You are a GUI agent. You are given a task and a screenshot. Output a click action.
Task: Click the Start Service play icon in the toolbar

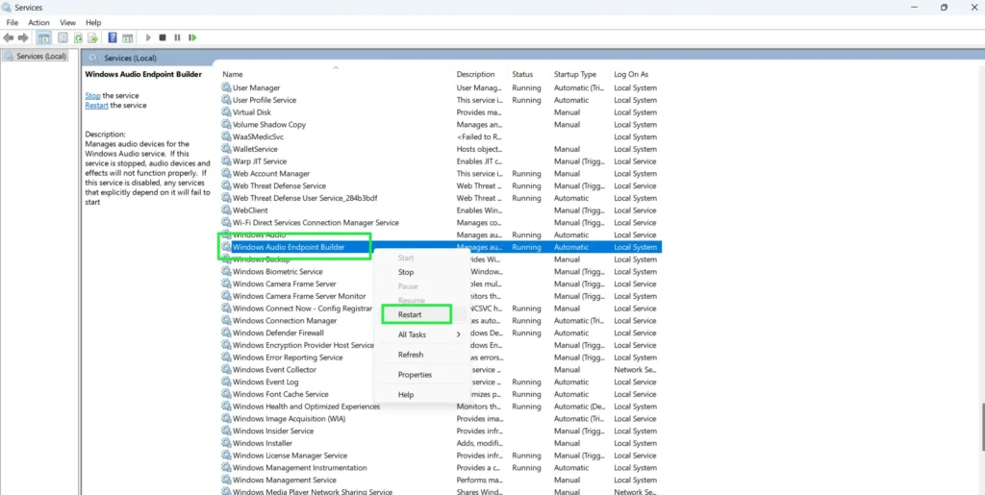tap(148, 37)
